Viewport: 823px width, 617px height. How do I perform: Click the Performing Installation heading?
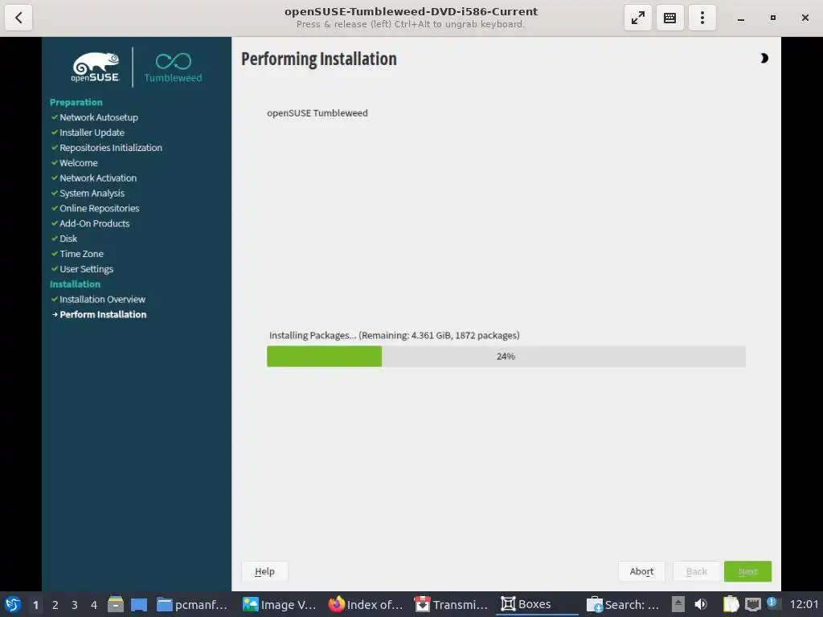(318, 59)
